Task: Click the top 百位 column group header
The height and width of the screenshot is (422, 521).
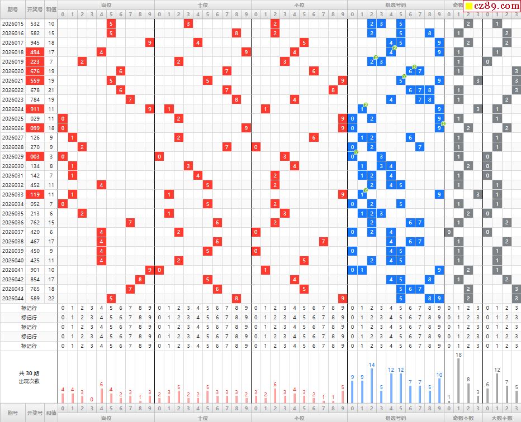Action: pos(106,4)
